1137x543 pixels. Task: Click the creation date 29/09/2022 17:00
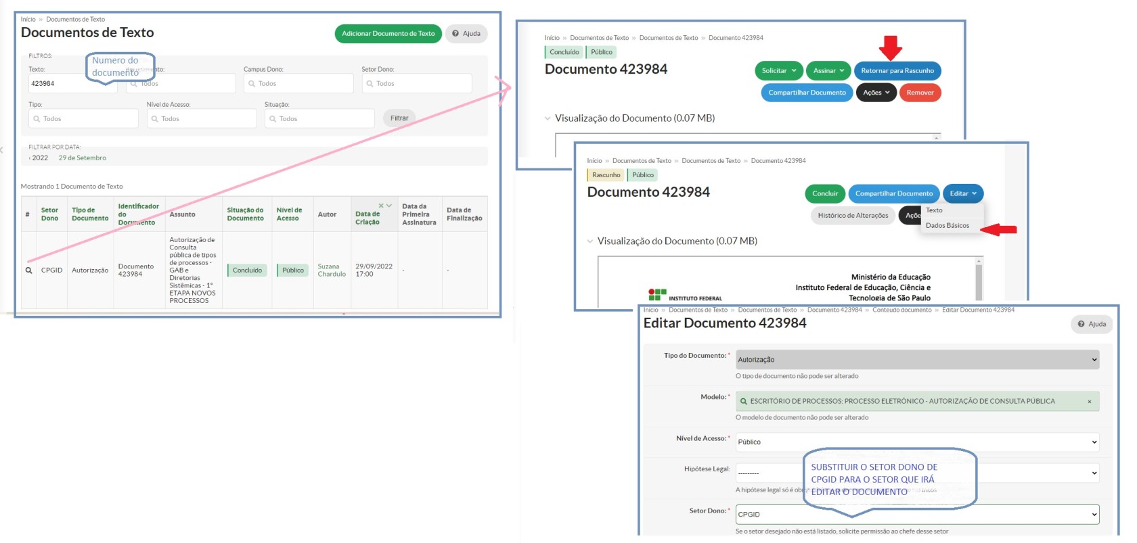tap(374, 270)
